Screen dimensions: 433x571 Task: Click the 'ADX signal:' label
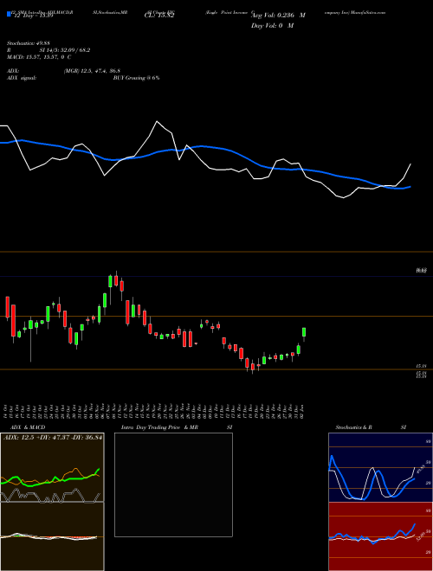pyautogui.click(x=22, y=78)
